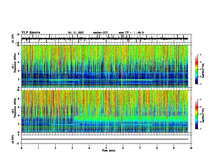Click the 6 kHz tick on ch.2 frequency axis
This screenshot has width=215, height=166.
click(19, 107)
